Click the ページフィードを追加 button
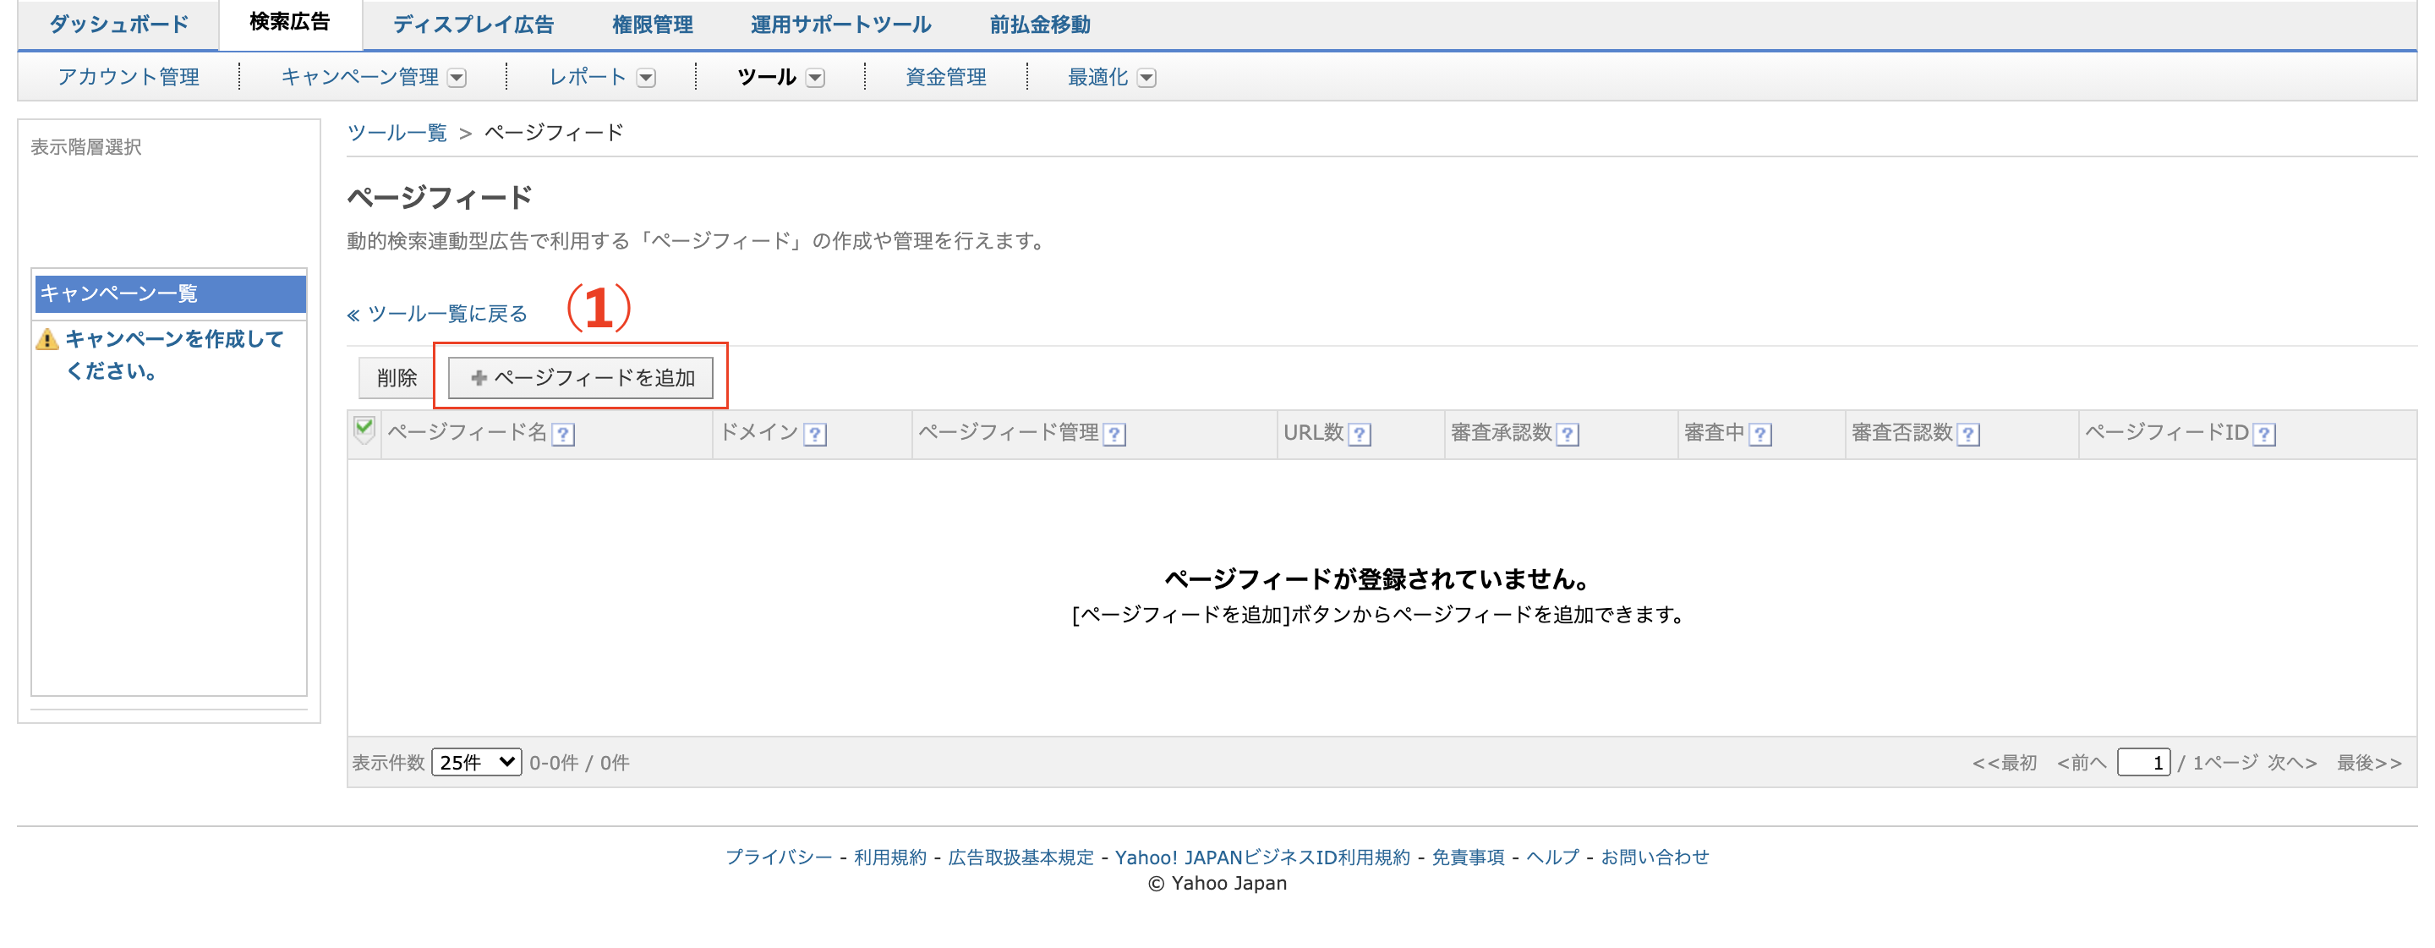This screenshot has width=2435, height=948. pos(582,378)
